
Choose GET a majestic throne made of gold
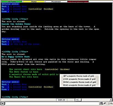tap(79, 76)
